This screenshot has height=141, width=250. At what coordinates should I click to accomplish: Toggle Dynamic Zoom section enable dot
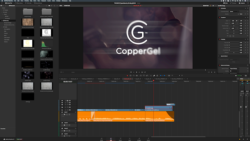pos(219,56)
